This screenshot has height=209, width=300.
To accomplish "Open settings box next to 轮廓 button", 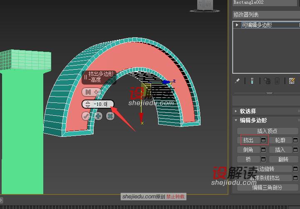I will pyautogui.click(x=295, y=140).
